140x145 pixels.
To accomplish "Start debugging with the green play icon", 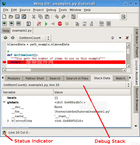I will (x=46, y=24).
